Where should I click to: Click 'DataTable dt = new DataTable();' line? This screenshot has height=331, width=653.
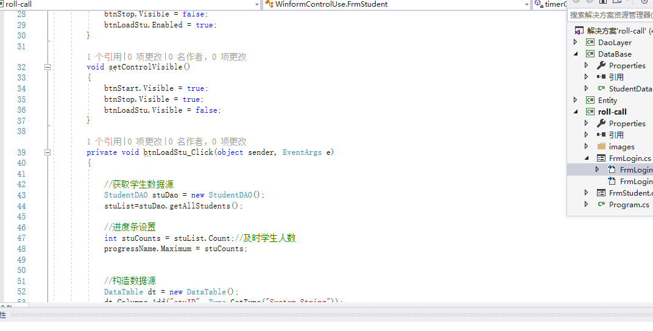point(171,292)
